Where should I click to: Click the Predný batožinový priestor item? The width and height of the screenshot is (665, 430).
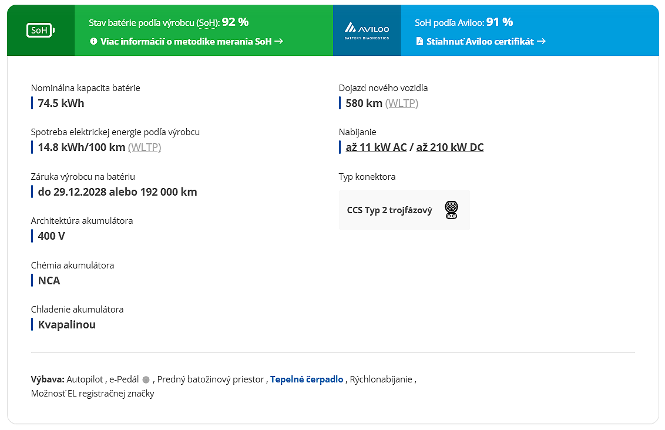point(210,379)
